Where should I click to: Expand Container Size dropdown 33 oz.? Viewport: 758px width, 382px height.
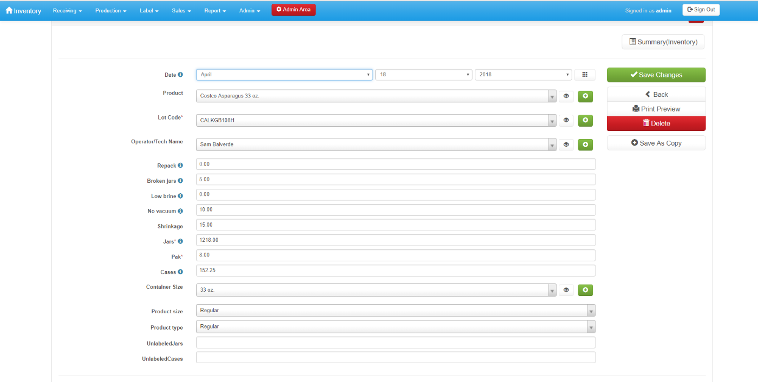point(376,290)
